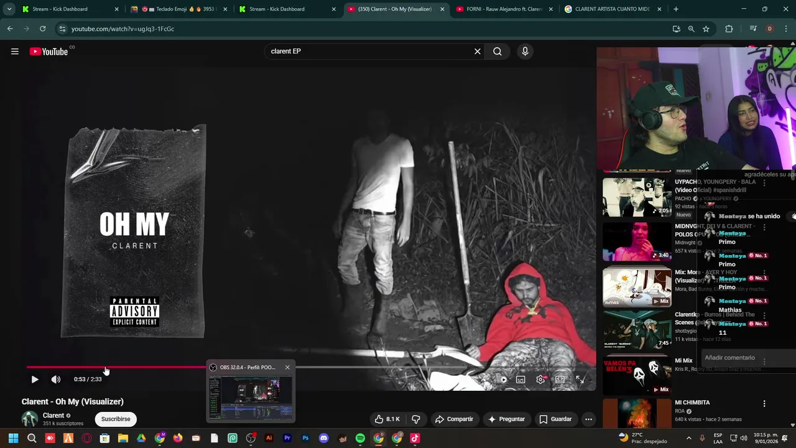Open Burros Behind The Scenes thumbnail

637,329
